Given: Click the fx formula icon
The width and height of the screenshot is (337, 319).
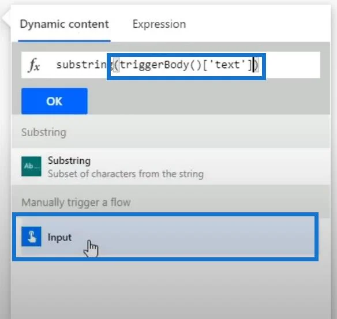Looking at the screenshot, I should pyautogui.click(x=34, y=65).
